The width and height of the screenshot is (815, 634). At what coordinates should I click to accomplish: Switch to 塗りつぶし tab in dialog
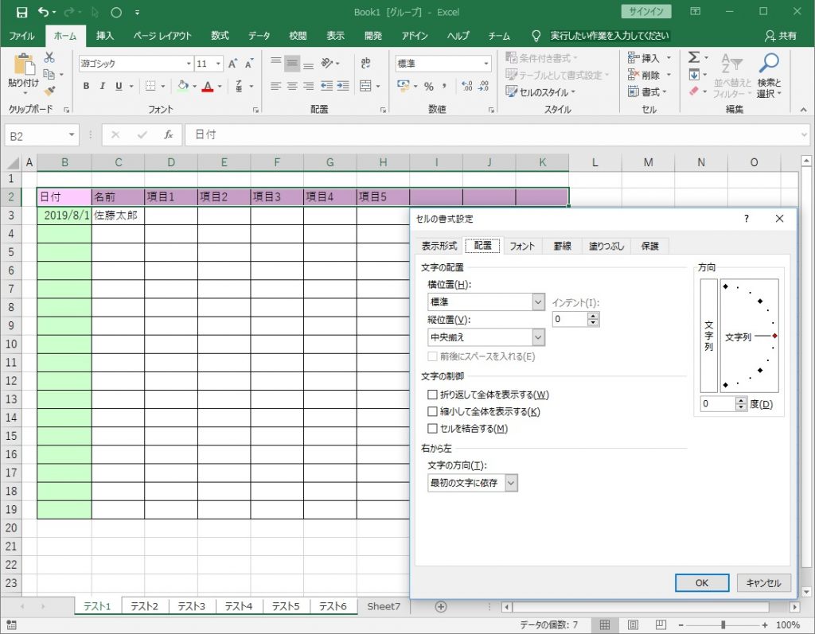[x=606, y=246]
